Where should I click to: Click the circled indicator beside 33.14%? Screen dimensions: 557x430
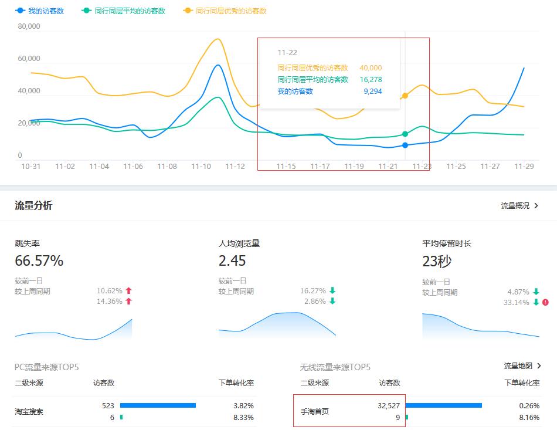coord(545,302)
